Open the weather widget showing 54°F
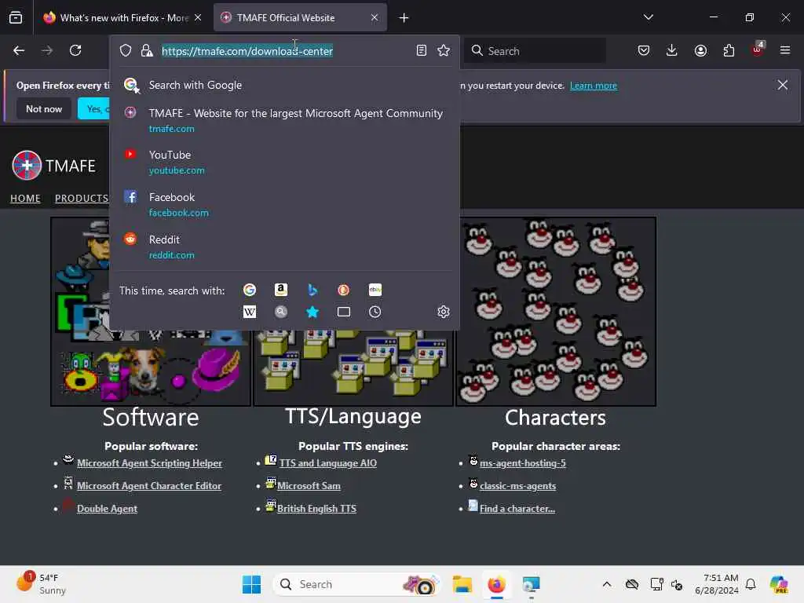Screen dimensions: 804x603 click(x=41, y=584)
